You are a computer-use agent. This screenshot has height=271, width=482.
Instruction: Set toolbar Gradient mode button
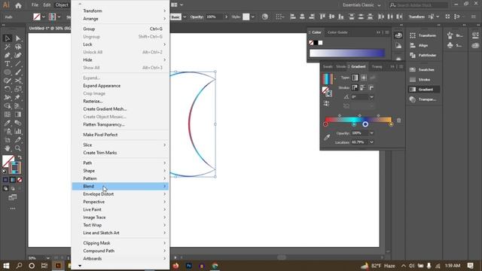point(13,180)
